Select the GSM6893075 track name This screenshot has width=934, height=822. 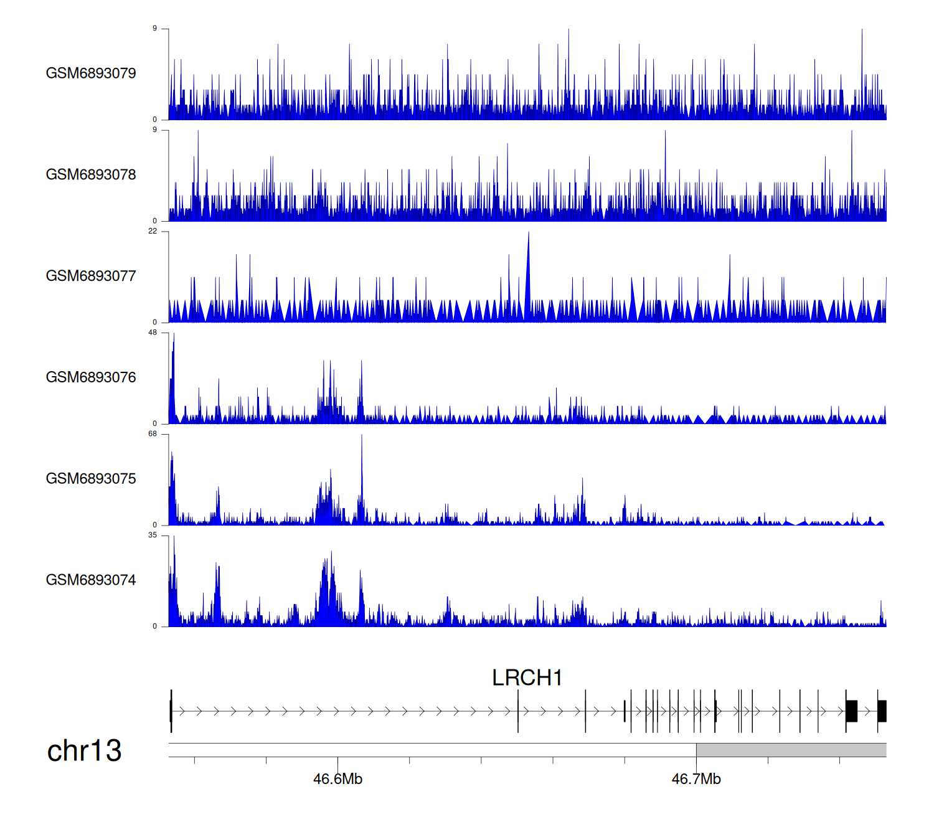(x=91, y=479)
